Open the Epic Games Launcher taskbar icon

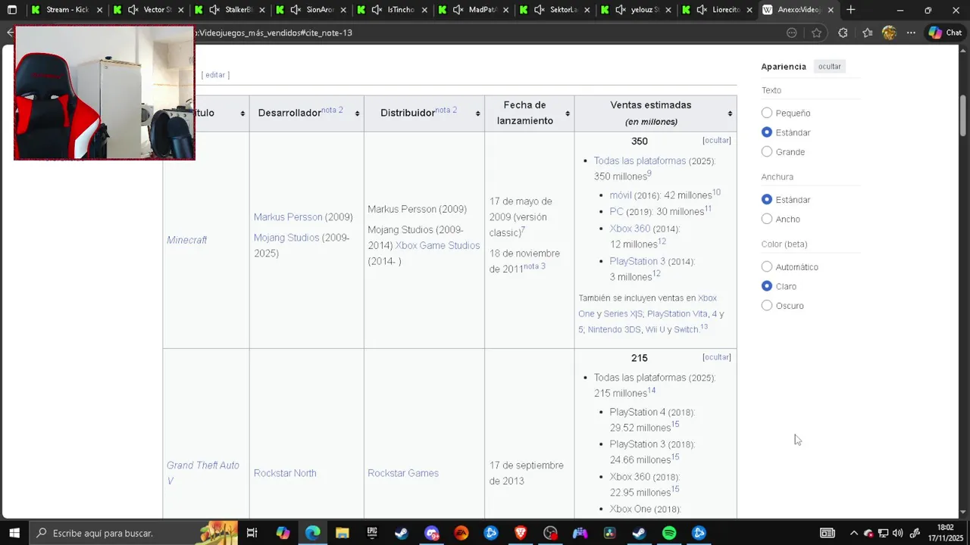tap(372, 533)
